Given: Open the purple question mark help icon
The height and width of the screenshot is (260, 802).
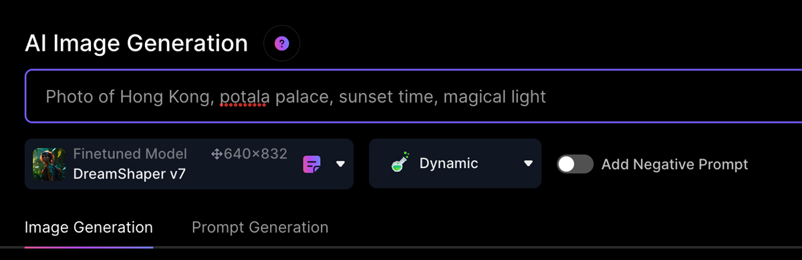Looking at the screenshot, I should [282, 44].
